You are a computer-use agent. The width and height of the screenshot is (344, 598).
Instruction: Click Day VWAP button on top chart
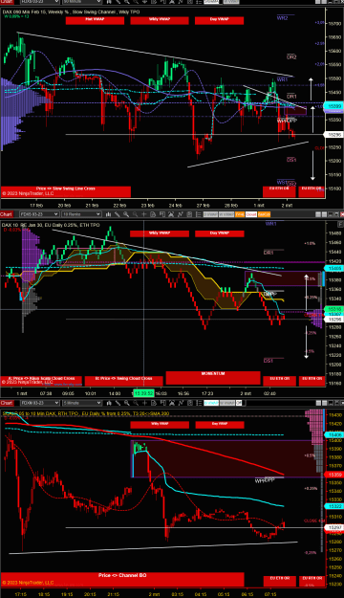click(219, 20)
